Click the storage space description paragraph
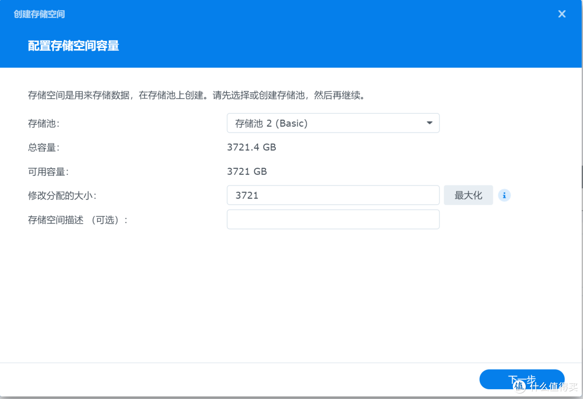Viewport: 583px width, 399px height. 198,95
